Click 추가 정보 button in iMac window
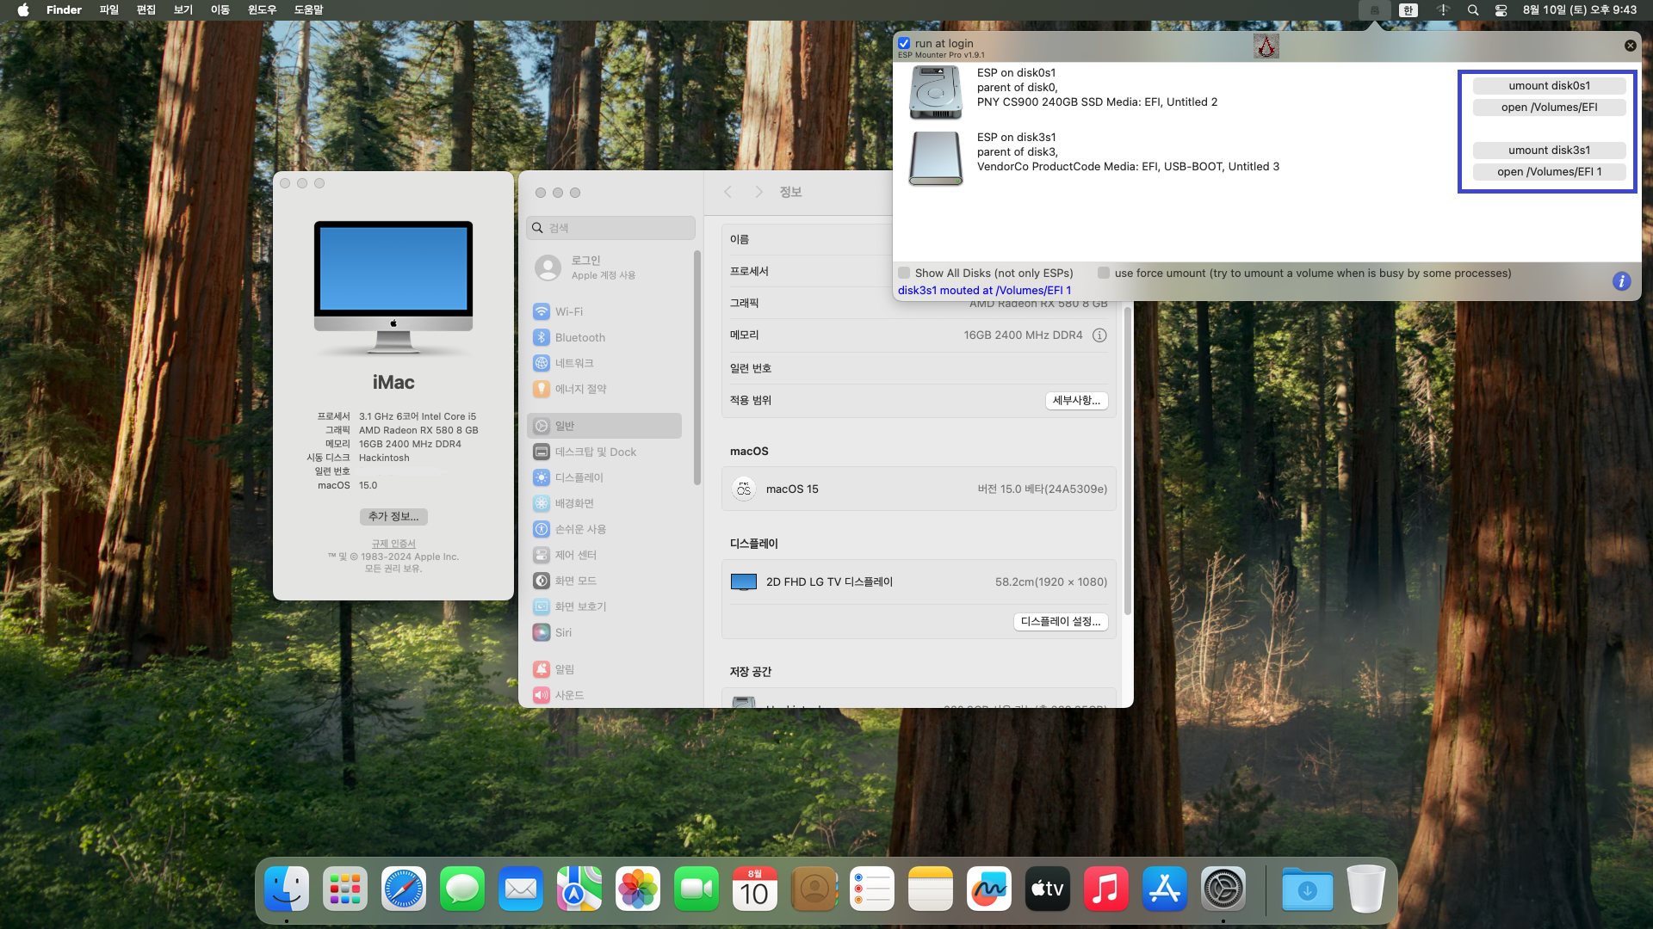This screenshot has height=929, width=1653. (x=393, y=516)
